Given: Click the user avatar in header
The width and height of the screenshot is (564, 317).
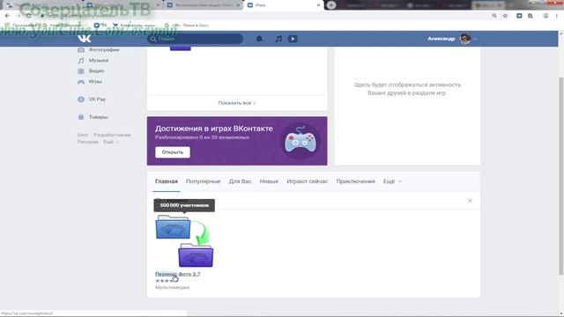Looking at the screenshot, I should click(465, 39).
